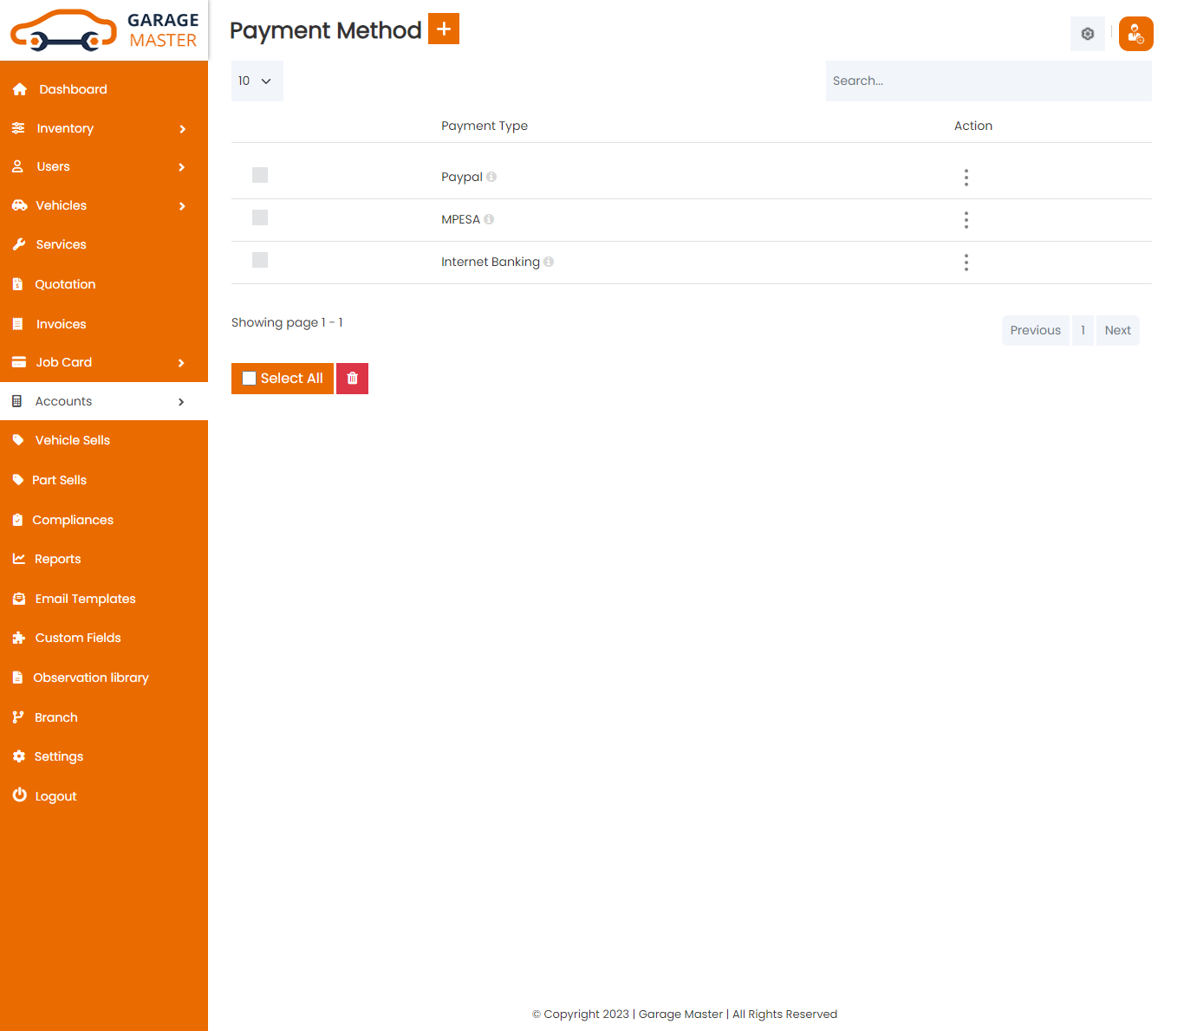The width and height of the screenshot is (1184, 1031).
Task: Add a new payment method with the plus button
Action: 444,29
